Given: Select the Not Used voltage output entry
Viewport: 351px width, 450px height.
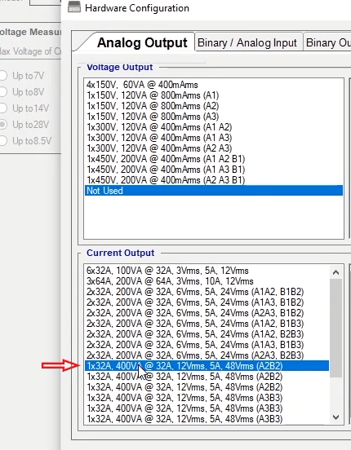Looking at the screenshot, I should point(214,191).
